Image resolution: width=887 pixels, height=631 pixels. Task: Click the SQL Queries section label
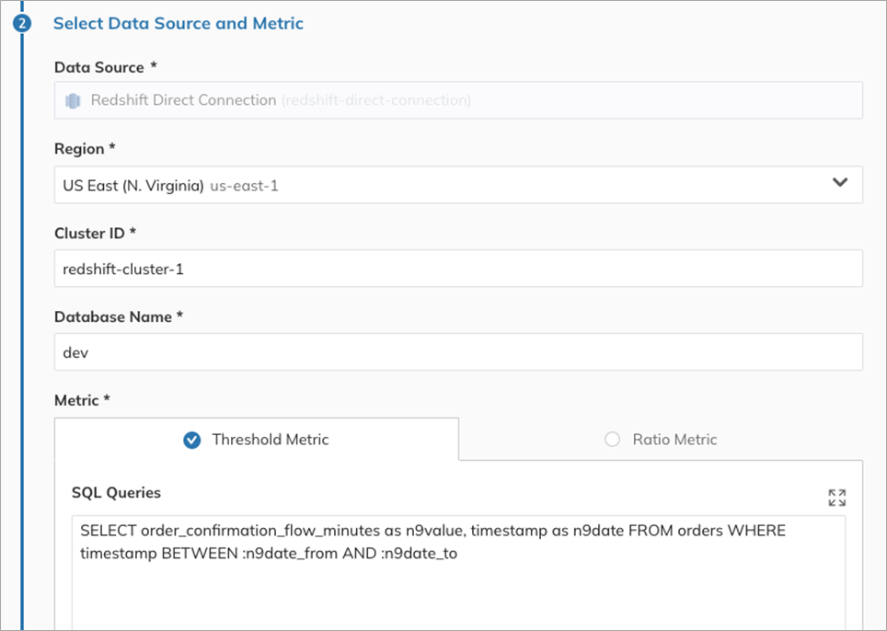point(116,493)
